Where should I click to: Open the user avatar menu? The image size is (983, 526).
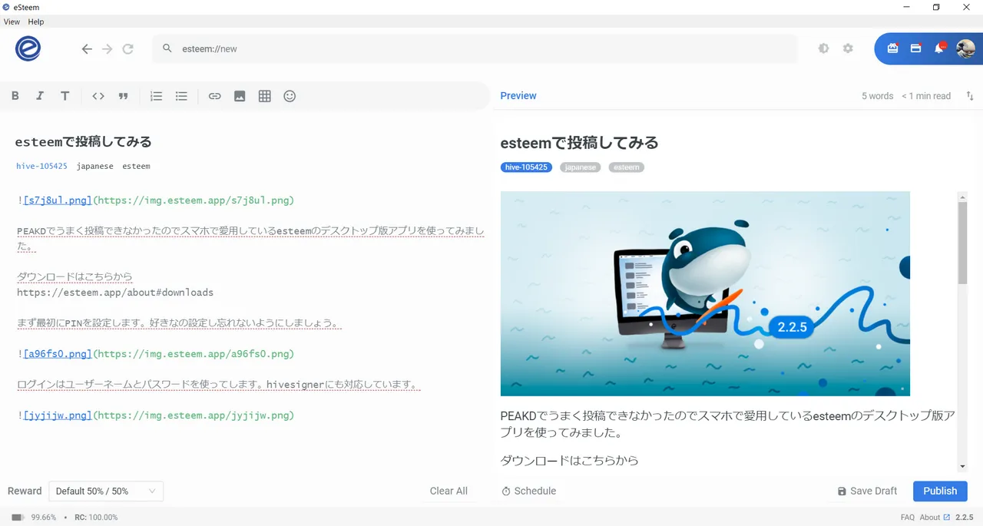(x=965, y=48)
